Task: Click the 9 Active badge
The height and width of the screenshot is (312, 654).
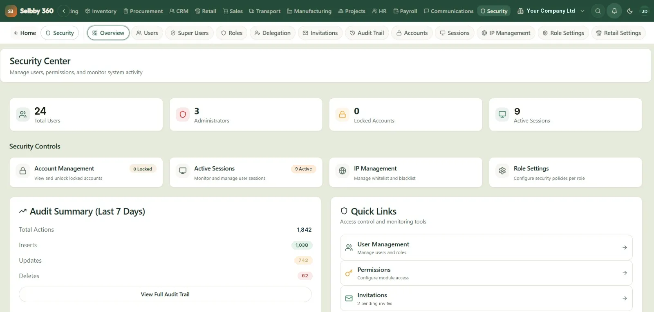Action: (x=303, y=169)
